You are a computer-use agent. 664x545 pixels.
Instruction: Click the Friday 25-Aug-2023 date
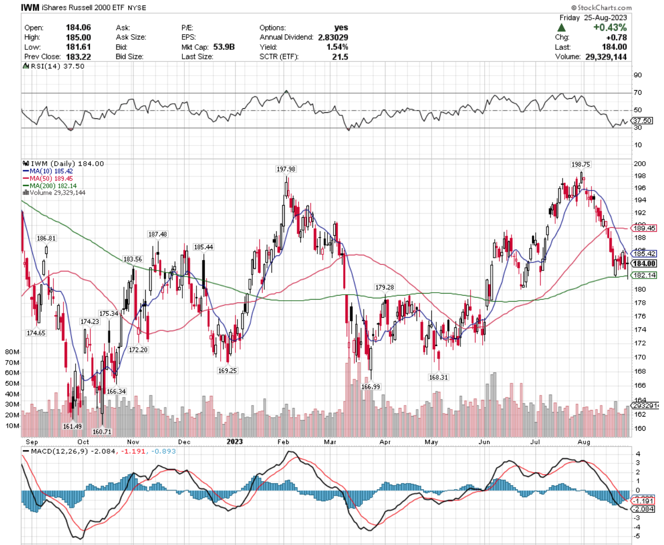pos(593,18)
